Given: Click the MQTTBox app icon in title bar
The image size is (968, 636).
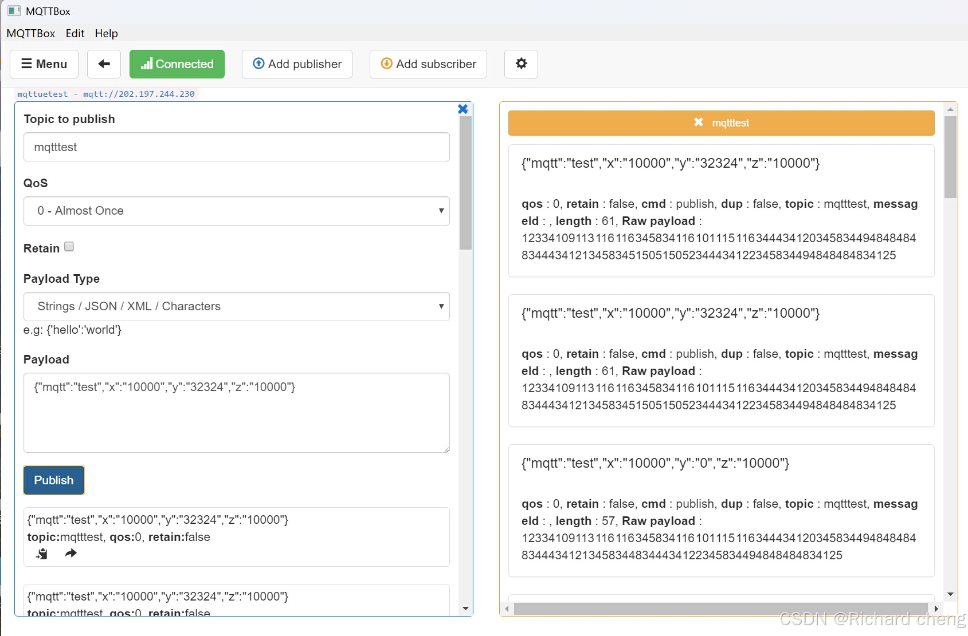Looking at the screenshot, I should (14, 11).
